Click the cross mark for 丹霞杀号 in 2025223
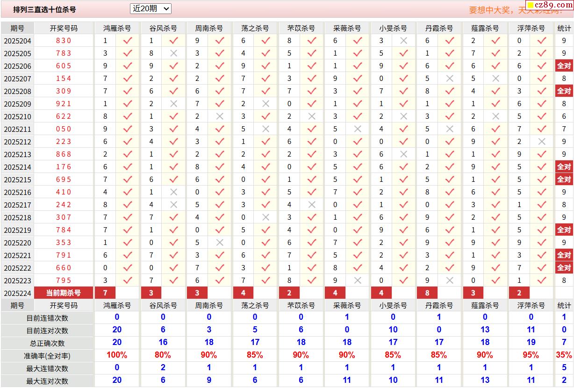The height and width of the screenshot is (388, 574). tap(450, 280)
